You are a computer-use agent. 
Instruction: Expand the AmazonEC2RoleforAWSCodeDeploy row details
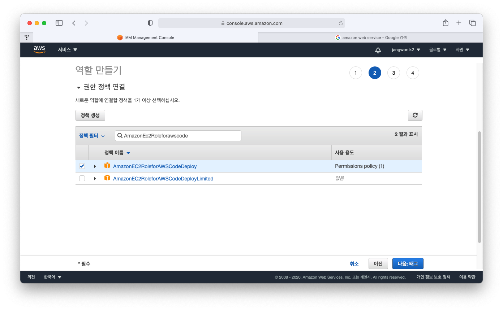point(95,166)
